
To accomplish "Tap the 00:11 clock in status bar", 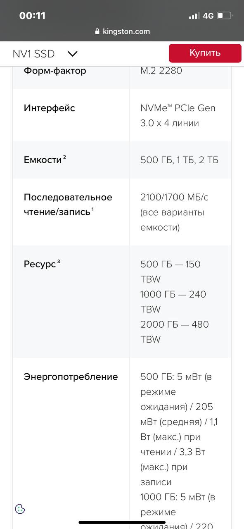I will coord(32,16).
